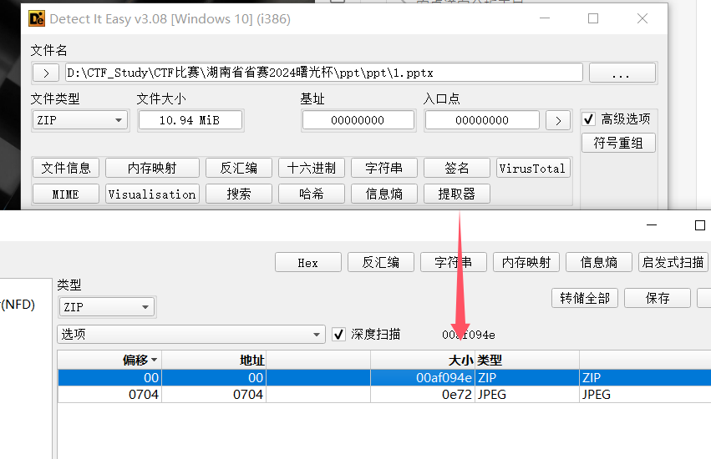Screen dimensions: 711x459
Task: Maximize the Detect It Easy window
Action: [x=593, y=18]
